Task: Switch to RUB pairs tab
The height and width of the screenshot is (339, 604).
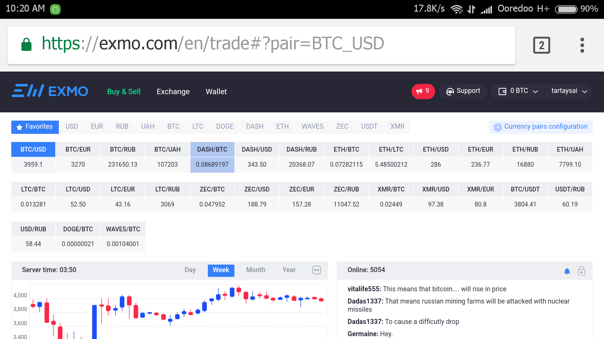Action: [x=122, y=127]
